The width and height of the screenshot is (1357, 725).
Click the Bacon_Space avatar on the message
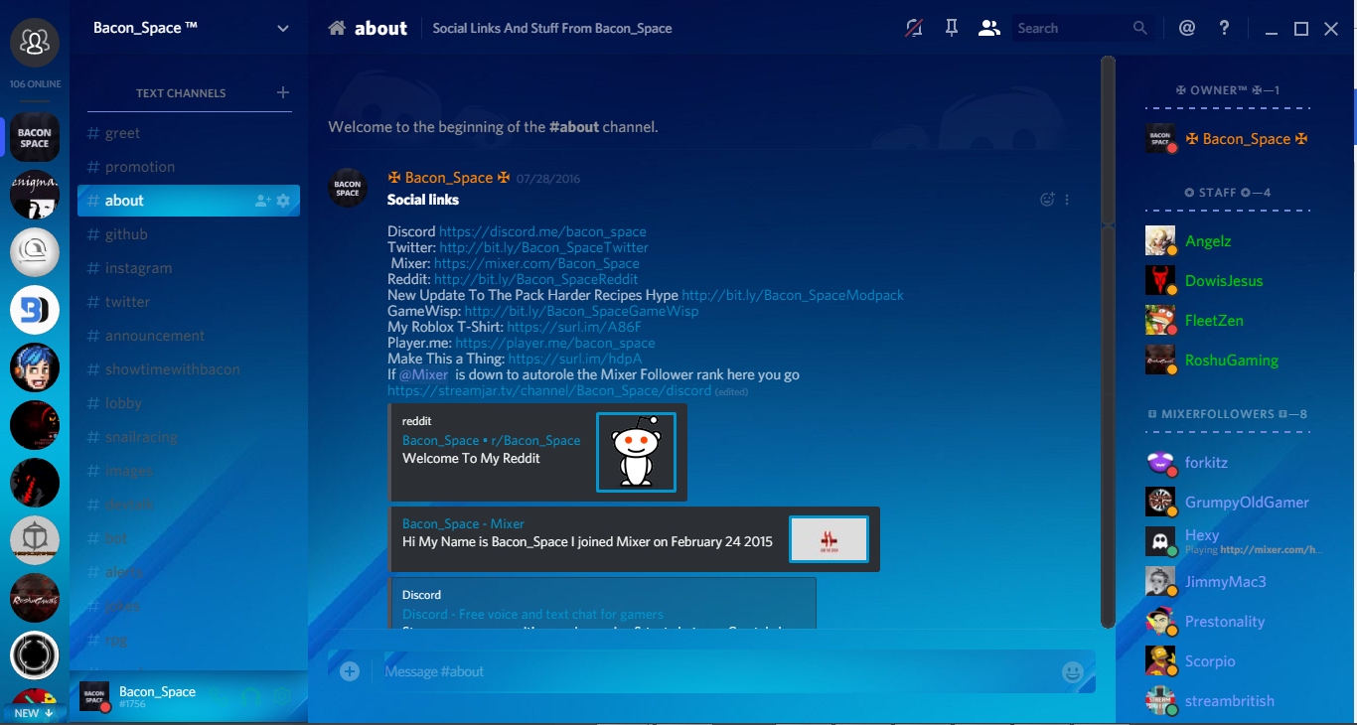[x=348, y=188]
